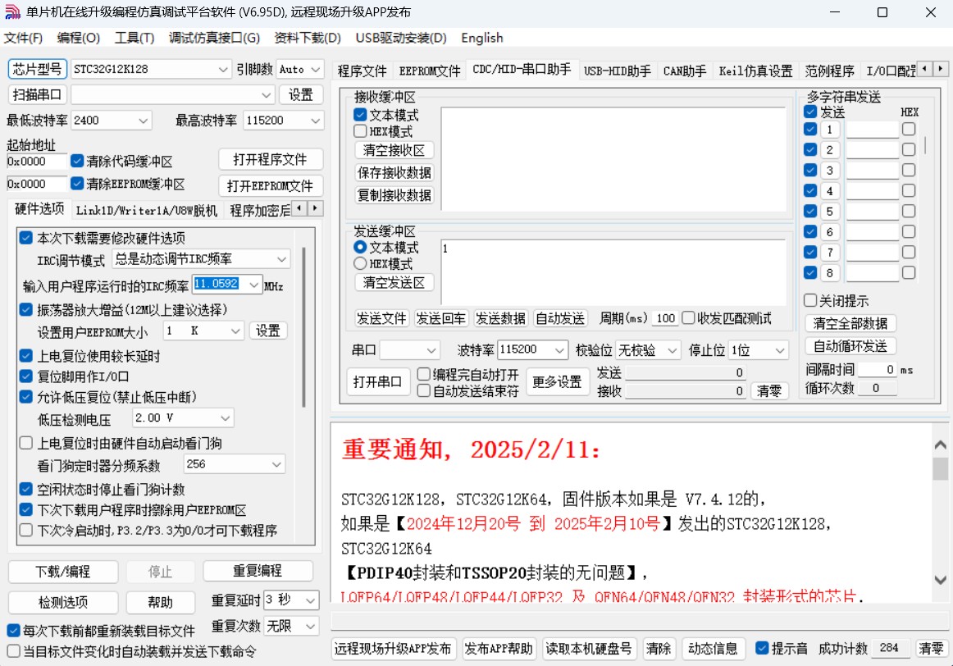Viewport: 953px width, 666px height.
Task: Click the STC-ISP app icon in title bar
Action: [12, 12]
